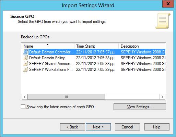Sort by the Description column header

point(142,46)
